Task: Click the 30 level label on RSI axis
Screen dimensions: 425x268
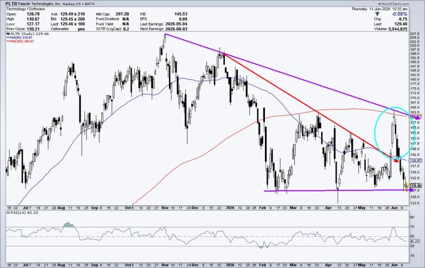Action: click(412, 246)
